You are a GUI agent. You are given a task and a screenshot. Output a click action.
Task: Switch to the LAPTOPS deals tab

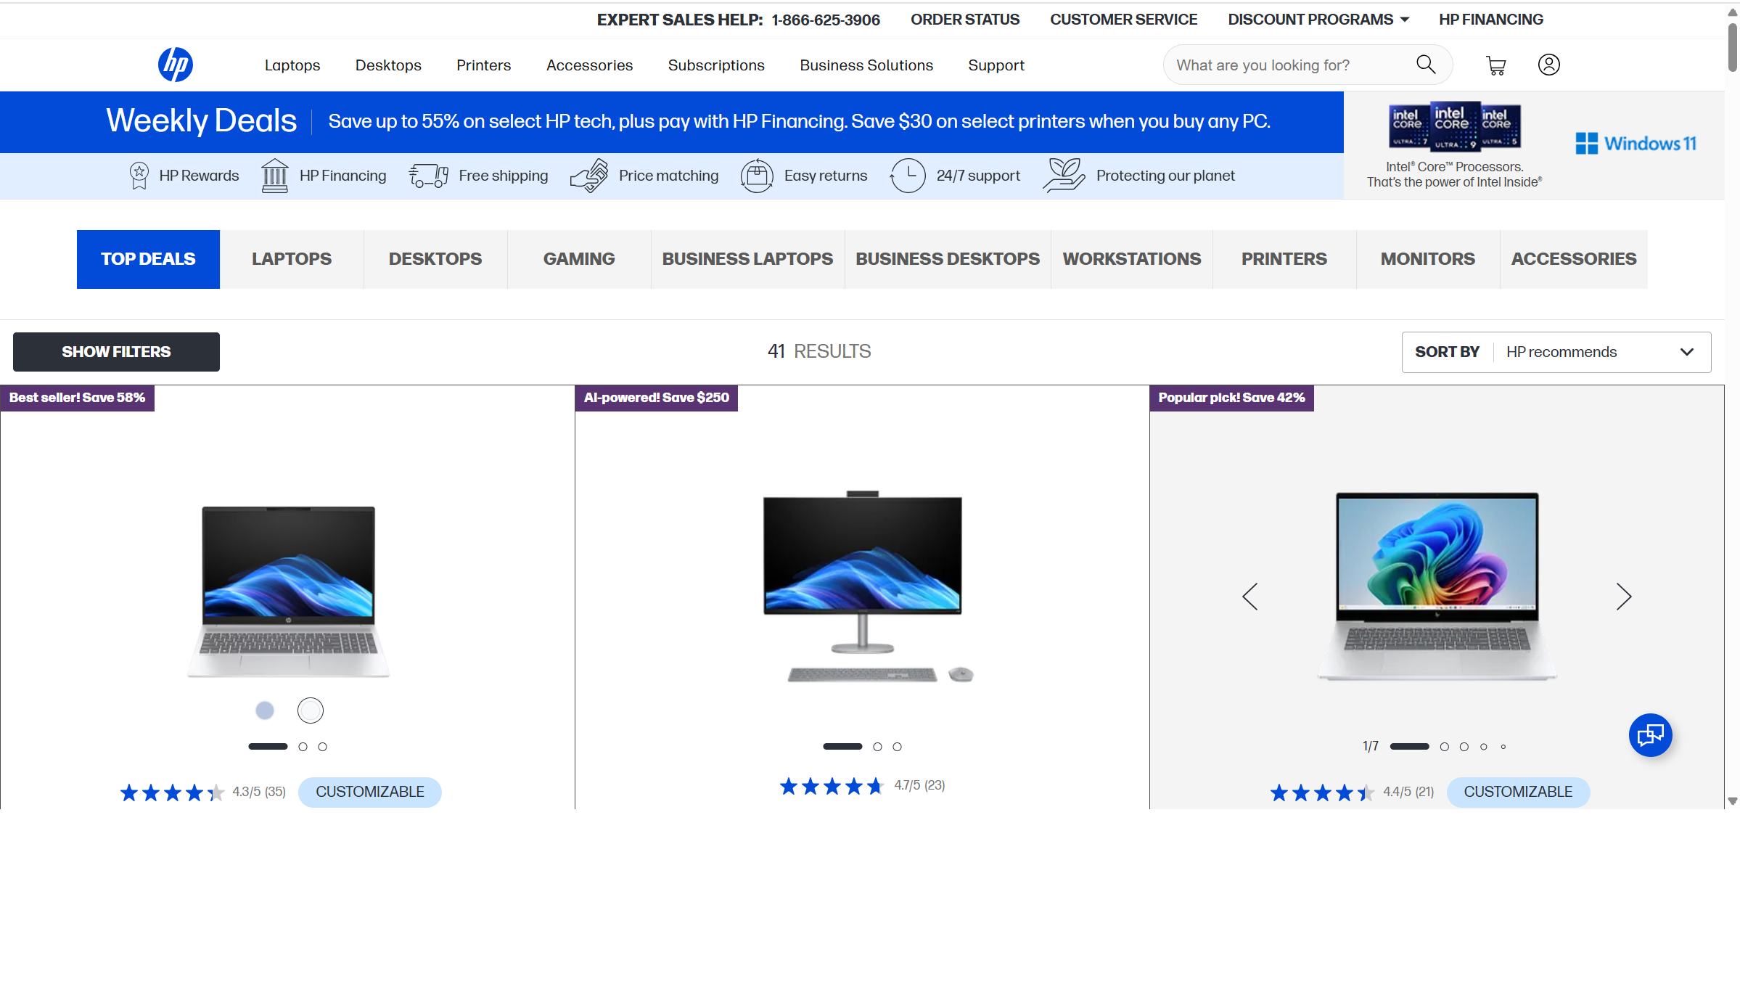(x=292, y=259)
